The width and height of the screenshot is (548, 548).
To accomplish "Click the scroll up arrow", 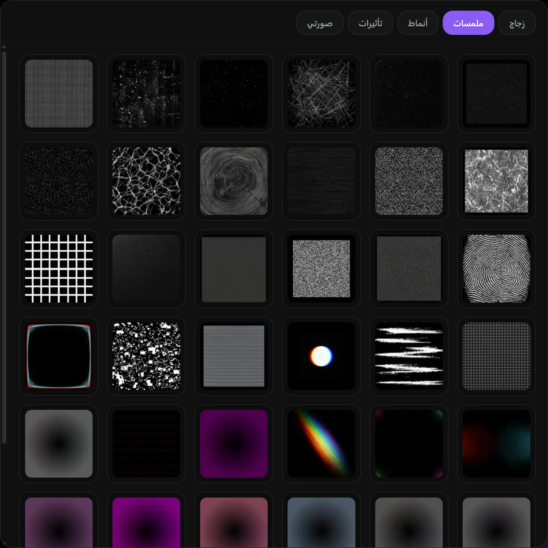I will [4, 47].
